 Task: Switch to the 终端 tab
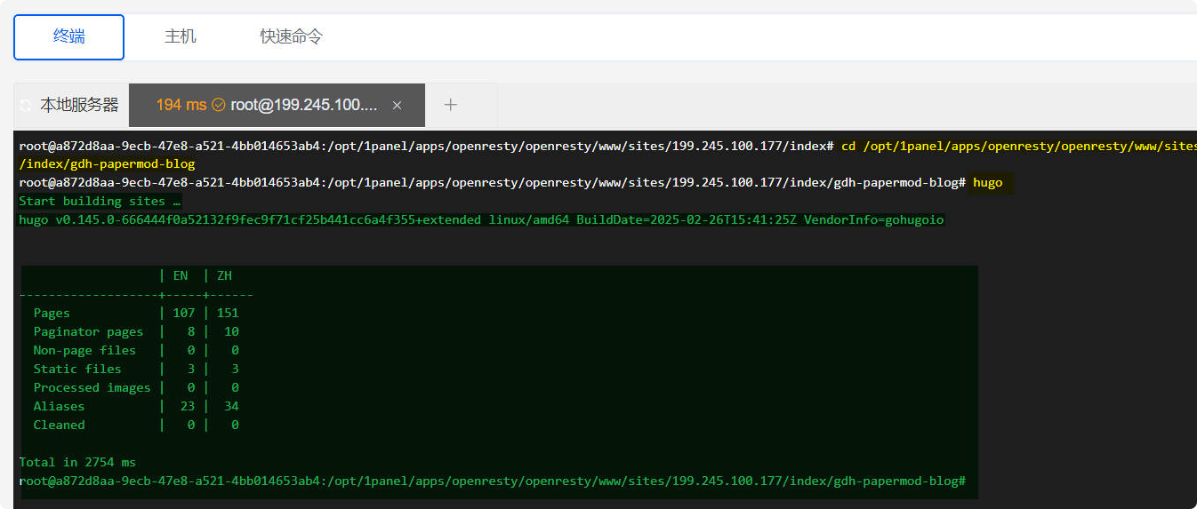(68, 36)
